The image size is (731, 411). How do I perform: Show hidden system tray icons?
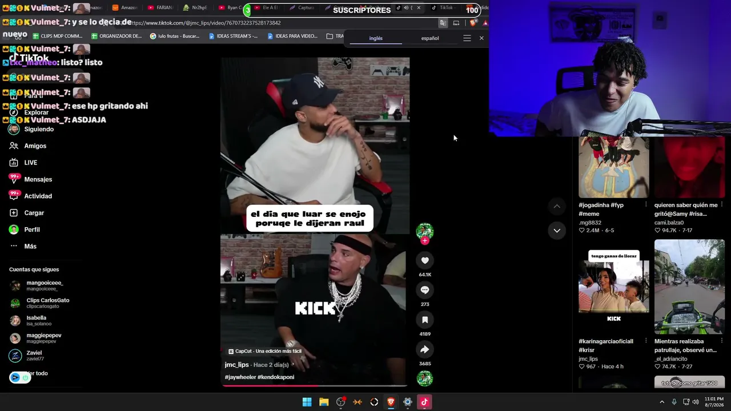662,402
